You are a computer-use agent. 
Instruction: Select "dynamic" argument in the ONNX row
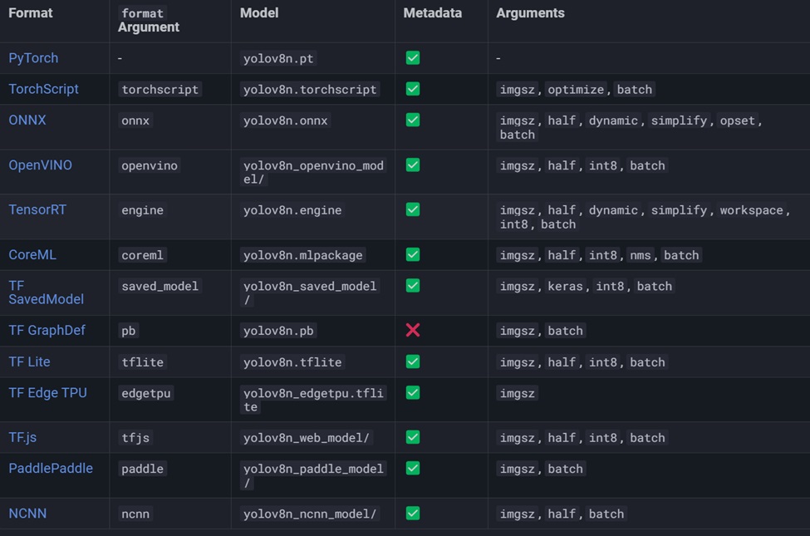[x=613, y=120]
